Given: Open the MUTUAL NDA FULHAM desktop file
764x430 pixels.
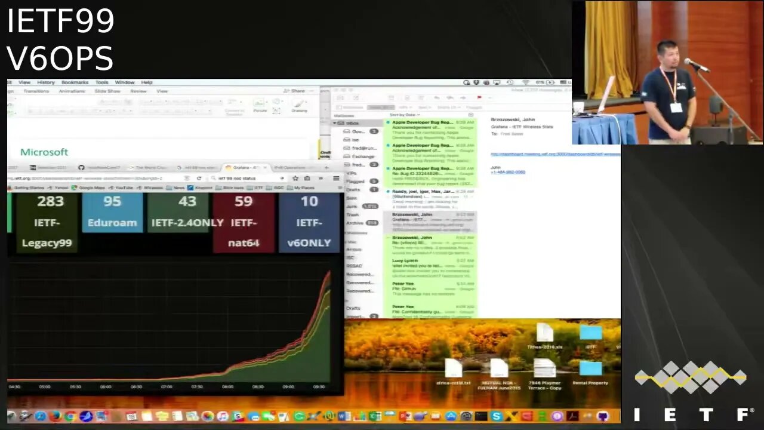Looking at the screenshot, I should tap(499, 374).
